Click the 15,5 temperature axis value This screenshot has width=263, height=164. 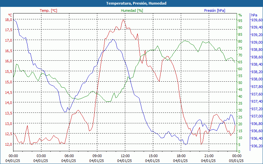pos(9,72)
